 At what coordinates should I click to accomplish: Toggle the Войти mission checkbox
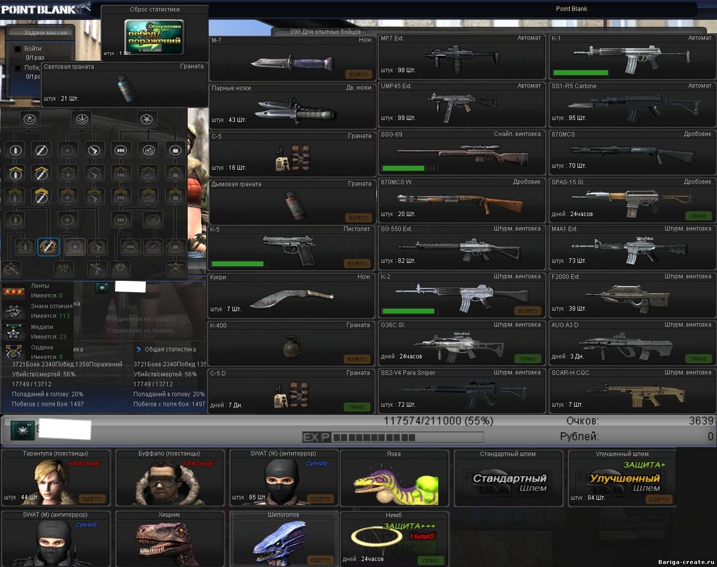pos(17,49)
